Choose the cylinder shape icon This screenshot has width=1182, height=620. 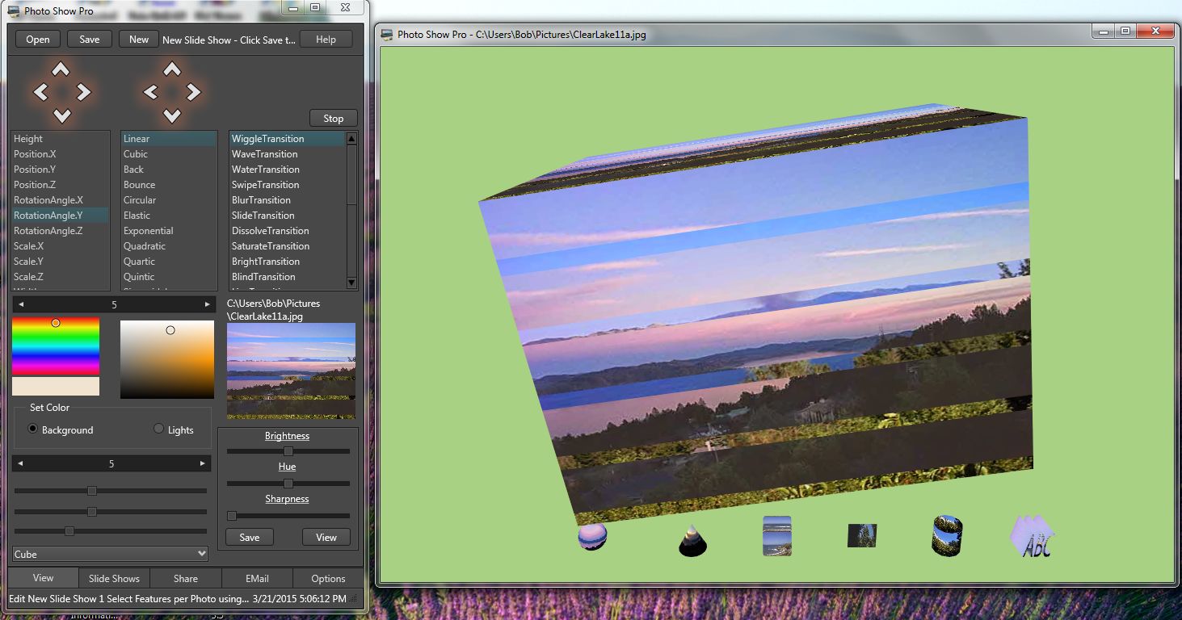946,535
